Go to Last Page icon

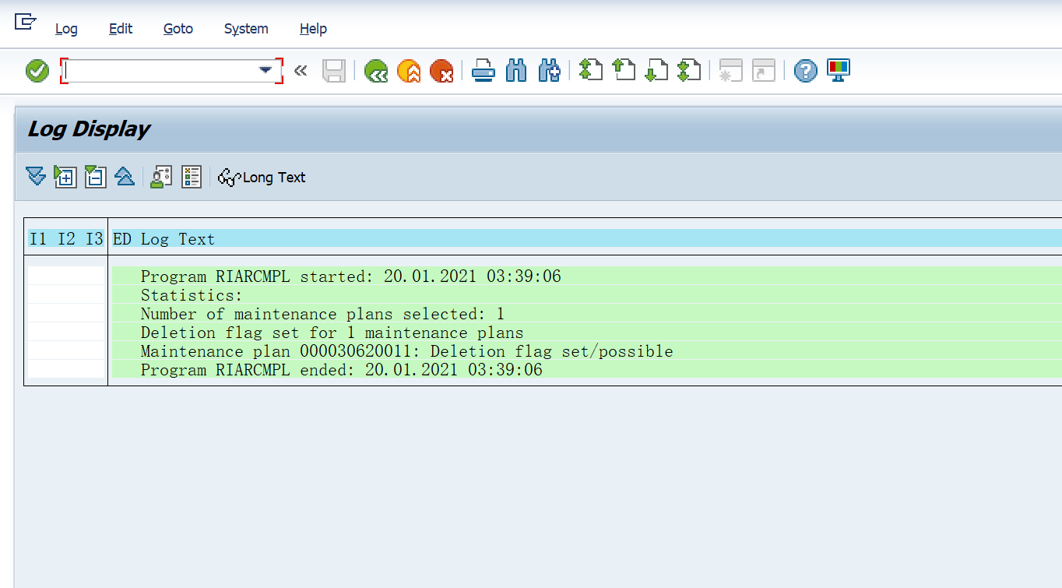point(689,72)
